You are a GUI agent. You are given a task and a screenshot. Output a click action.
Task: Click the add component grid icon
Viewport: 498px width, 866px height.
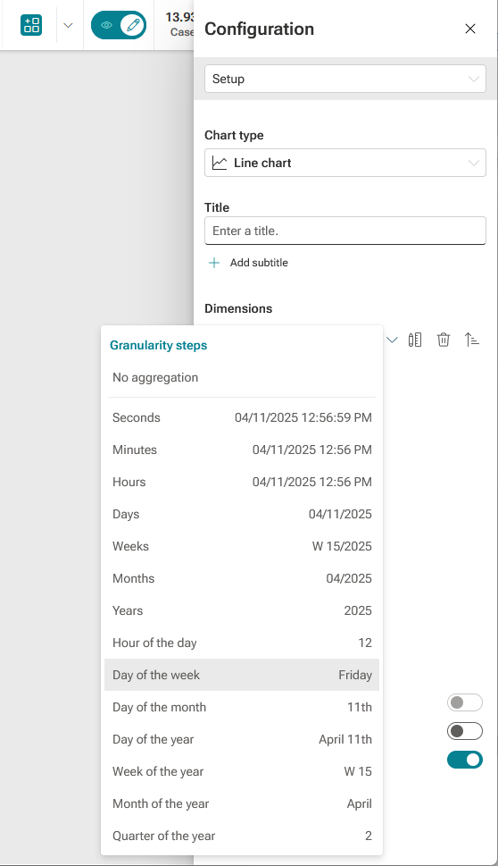point(31,25)
